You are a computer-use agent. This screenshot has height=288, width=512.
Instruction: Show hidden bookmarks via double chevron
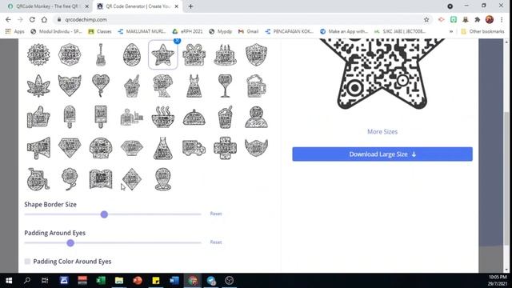(451, 31)
